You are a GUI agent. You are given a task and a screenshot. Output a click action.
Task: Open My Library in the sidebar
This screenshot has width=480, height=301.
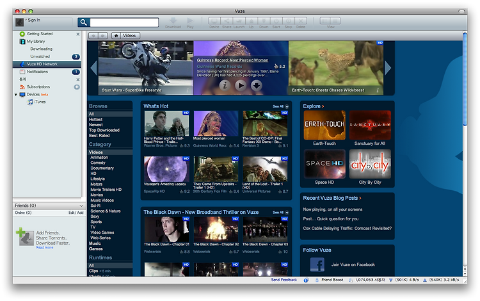36,42
